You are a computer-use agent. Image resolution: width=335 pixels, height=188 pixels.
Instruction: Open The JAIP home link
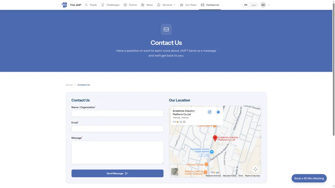coord(76,5)
